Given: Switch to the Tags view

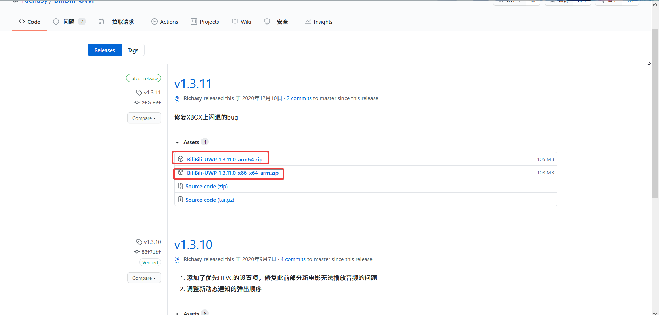Looking at the screenshot, I should 133,50.
